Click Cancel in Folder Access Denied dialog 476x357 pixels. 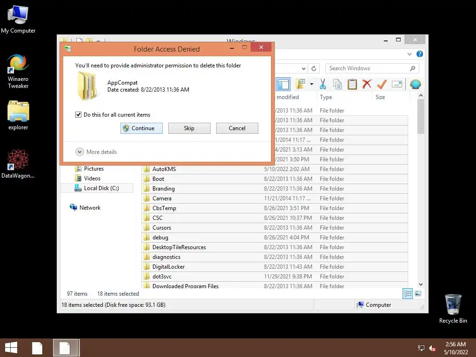point(237,128)
